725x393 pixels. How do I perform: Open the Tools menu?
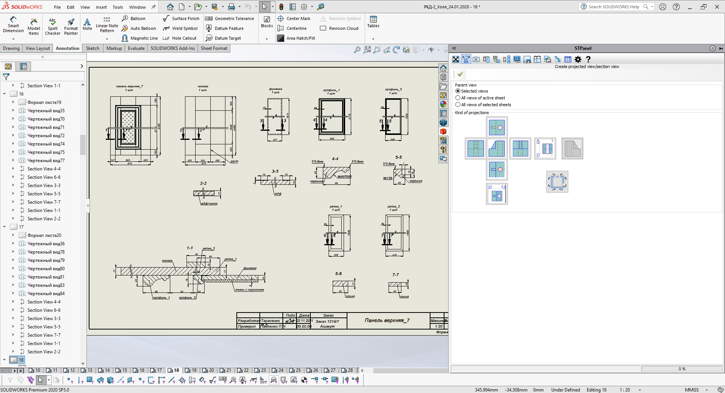click(118, 7)
